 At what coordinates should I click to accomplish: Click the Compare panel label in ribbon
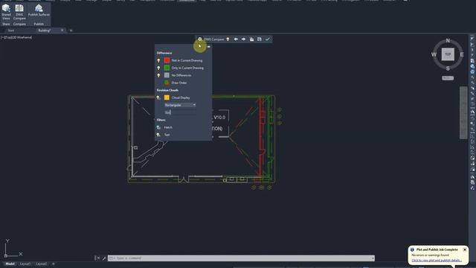coord(19,24)
